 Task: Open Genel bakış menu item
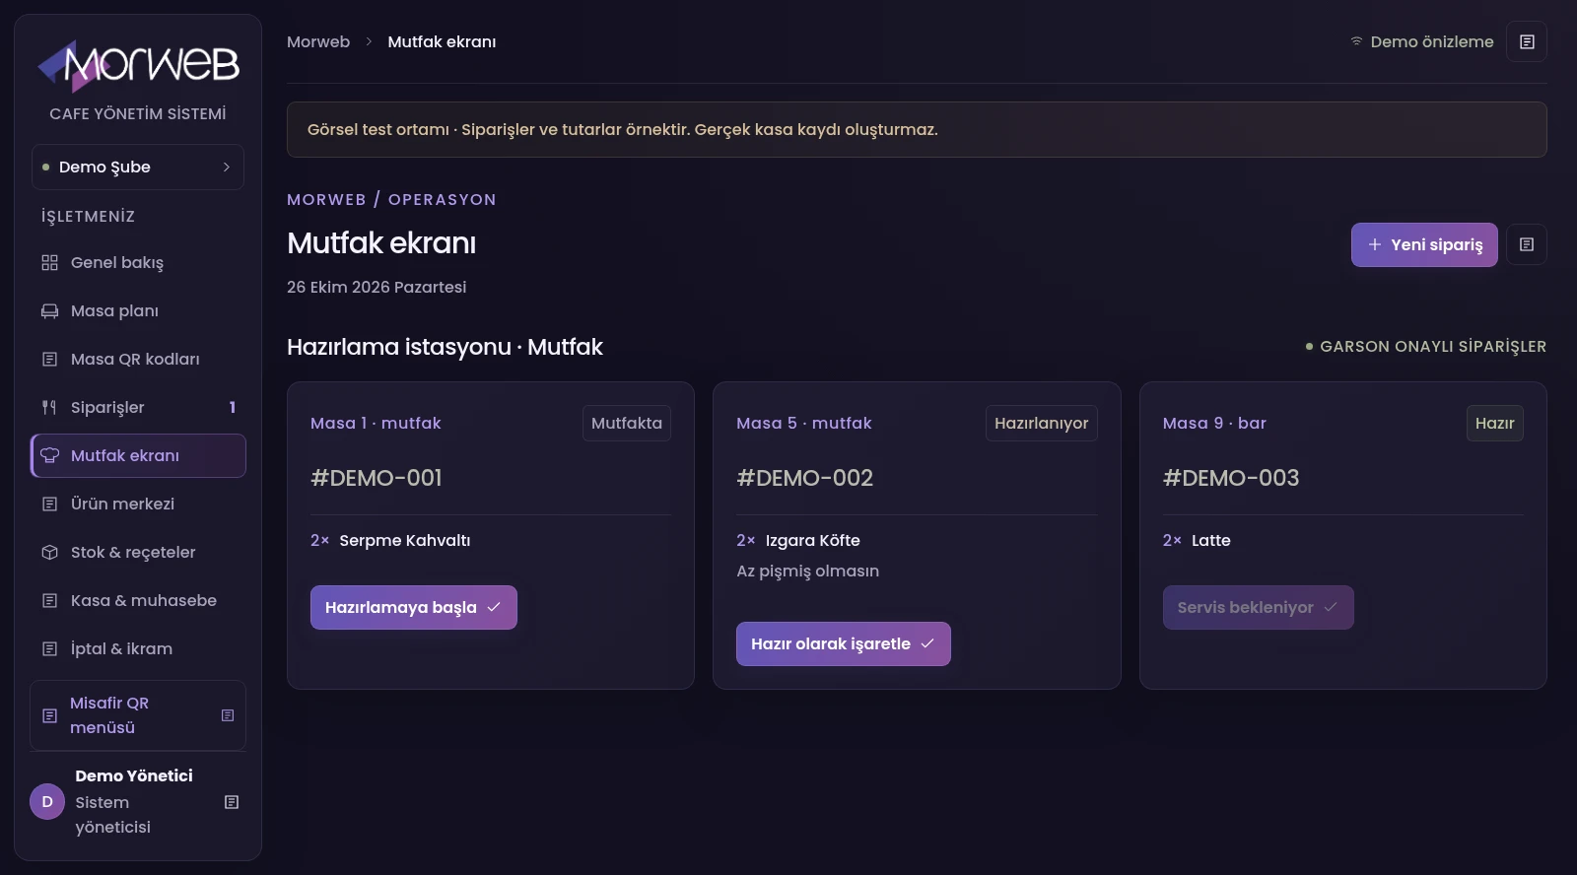138,262
